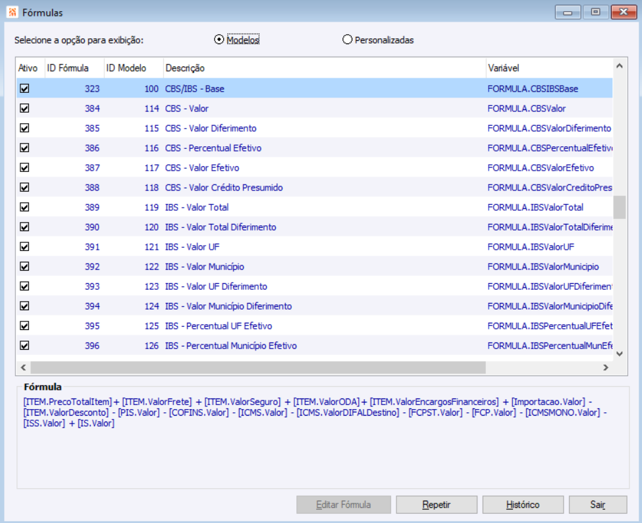Select the 'CBS - Percentual Efetivo' row

tap(315, 148)
